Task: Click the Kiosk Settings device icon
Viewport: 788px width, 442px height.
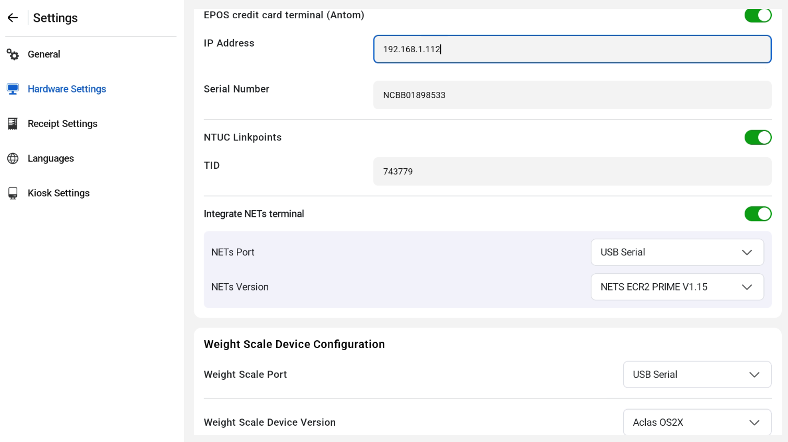Action: [13, 193]
